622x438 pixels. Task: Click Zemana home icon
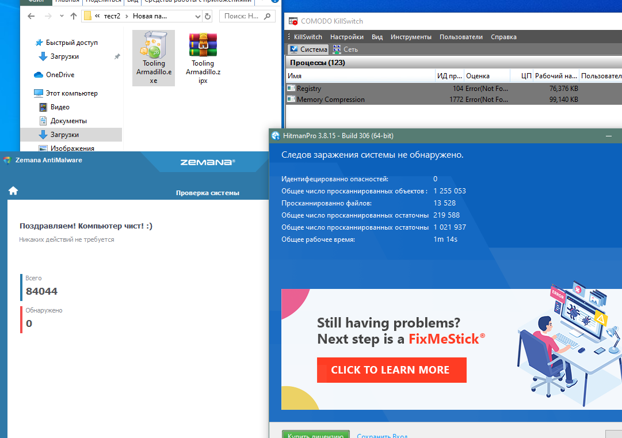point(13,191)
